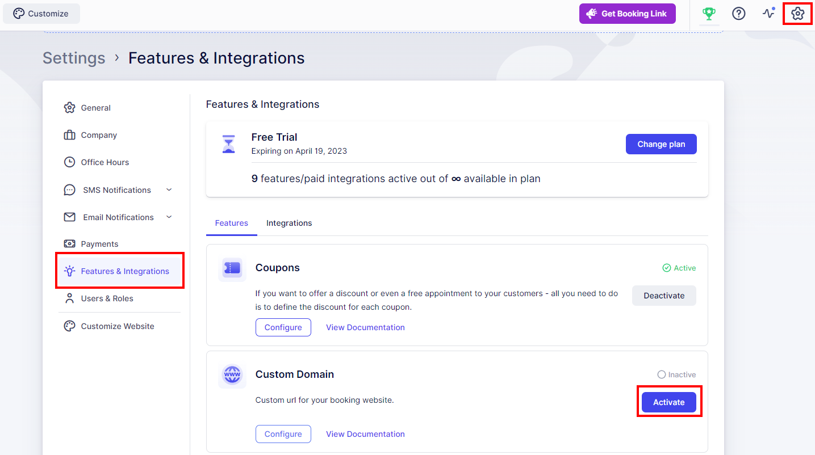Expand the Email Notifications submenu chevron
Viewport: 815px width, 455px height.
tap(169, 217)
